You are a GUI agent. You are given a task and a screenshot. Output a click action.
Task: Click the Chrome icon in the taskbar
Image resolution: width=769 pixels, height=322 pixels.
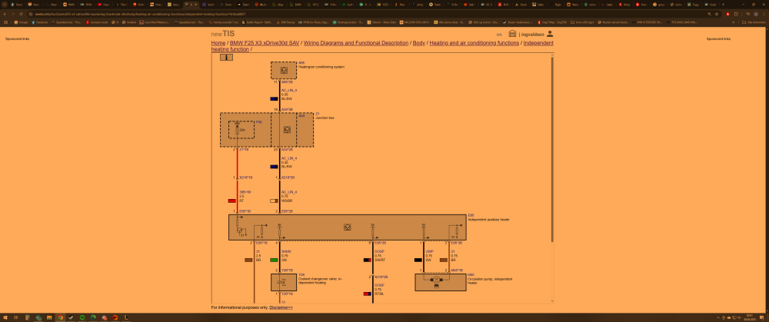click(60, 317)
